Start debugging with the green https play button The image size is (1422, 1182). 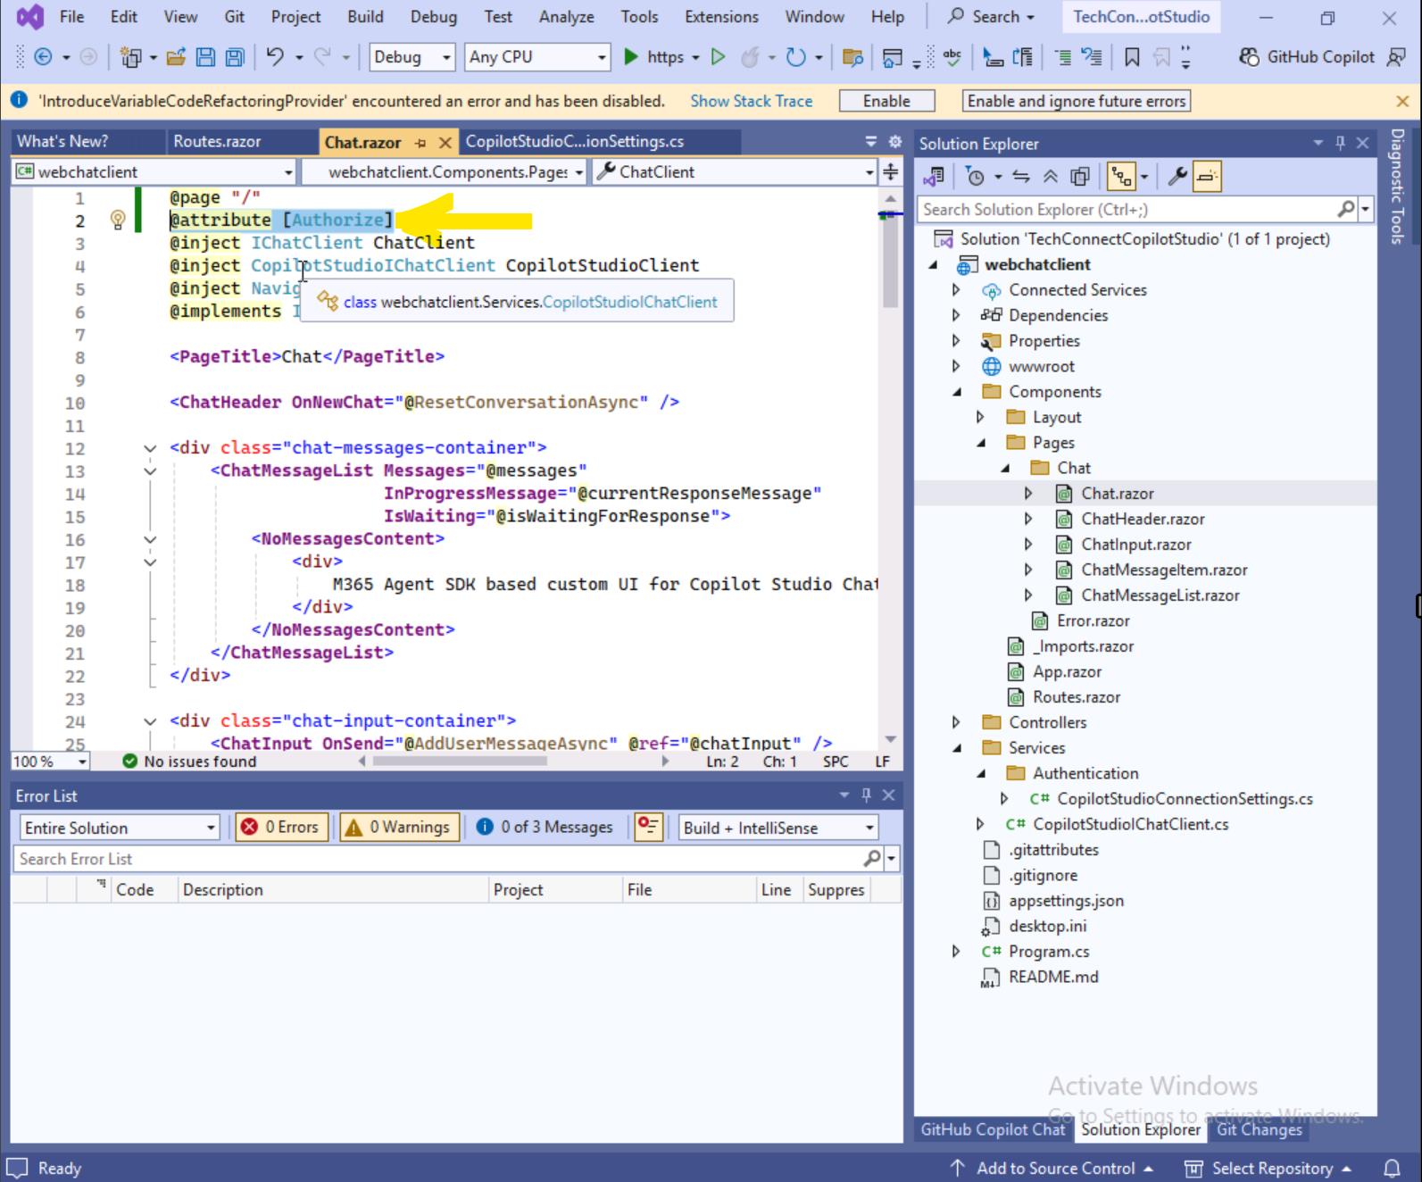[x=631, y=57]
